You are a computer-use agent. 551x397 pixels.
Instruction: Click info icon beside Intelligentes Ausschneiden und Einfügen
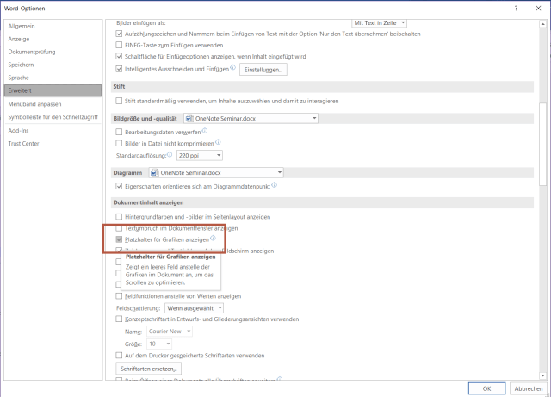click(232, 67)
